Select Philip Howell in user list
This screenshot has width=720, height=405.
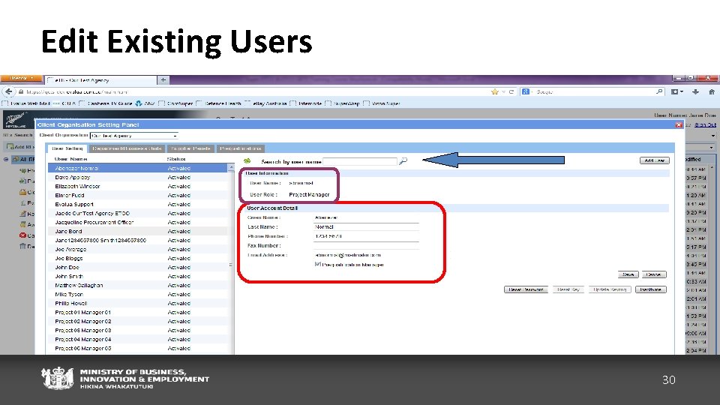tap(138, 304)
